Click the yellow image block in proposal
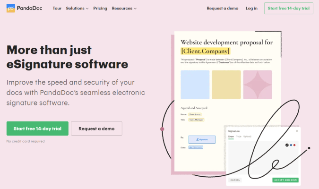This screenshot has width=319, height=189. (226, 85)
